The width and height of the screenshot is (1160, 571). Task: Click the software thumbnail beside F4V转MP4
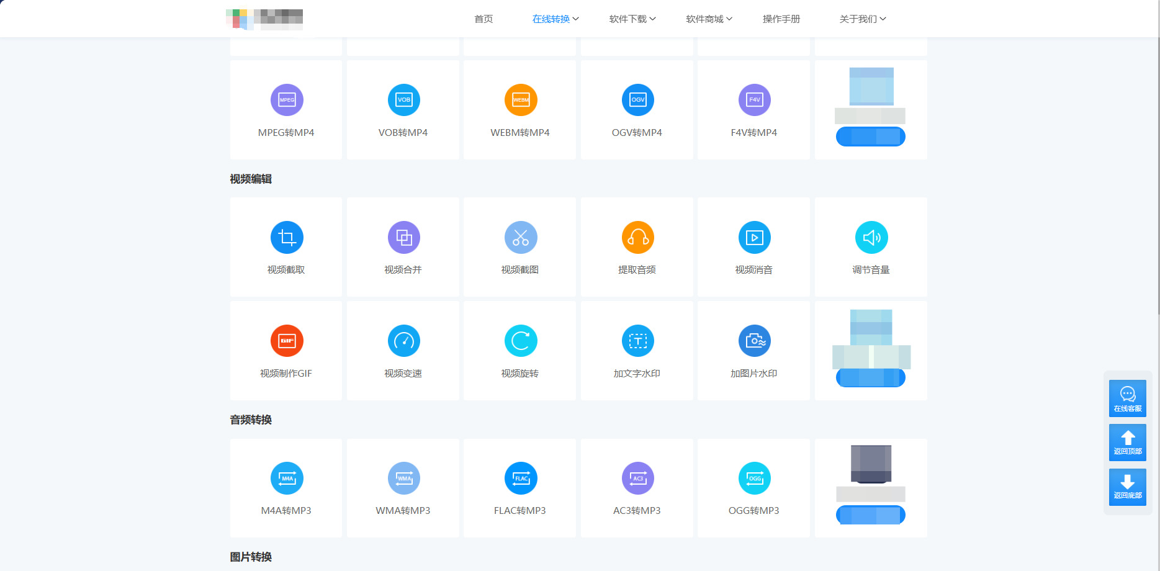[x=871, y=86]
